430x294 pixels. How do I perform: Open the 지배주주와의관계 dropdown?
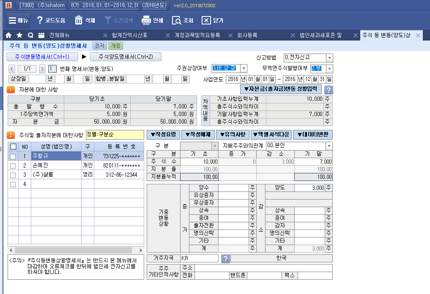coord(329,146)
